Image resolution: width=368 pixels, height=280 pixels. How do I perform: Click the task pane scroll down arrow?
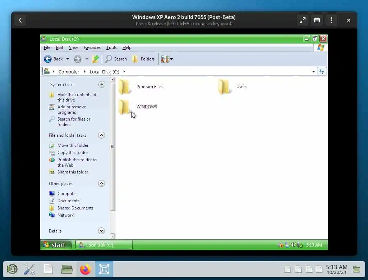pos(112,236)
